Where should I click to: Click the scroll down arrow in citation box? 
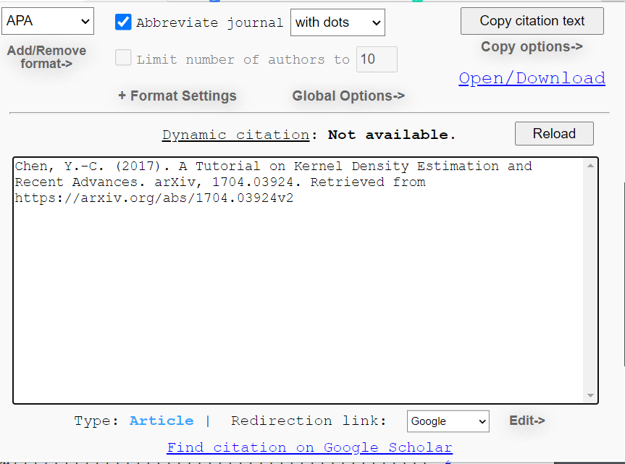(x=590, y=395)
